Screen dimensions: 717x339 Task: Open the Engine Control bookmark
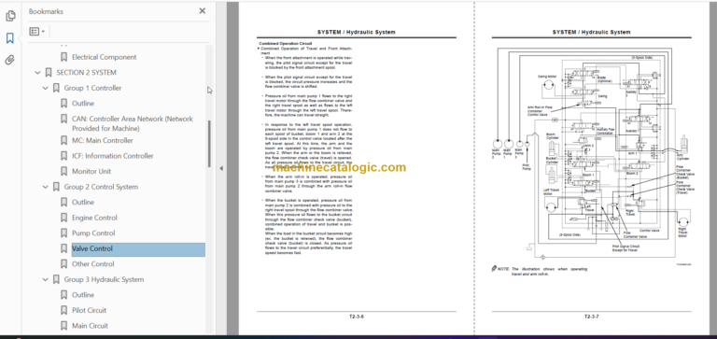pyautogui.click(x=94, y=218)
